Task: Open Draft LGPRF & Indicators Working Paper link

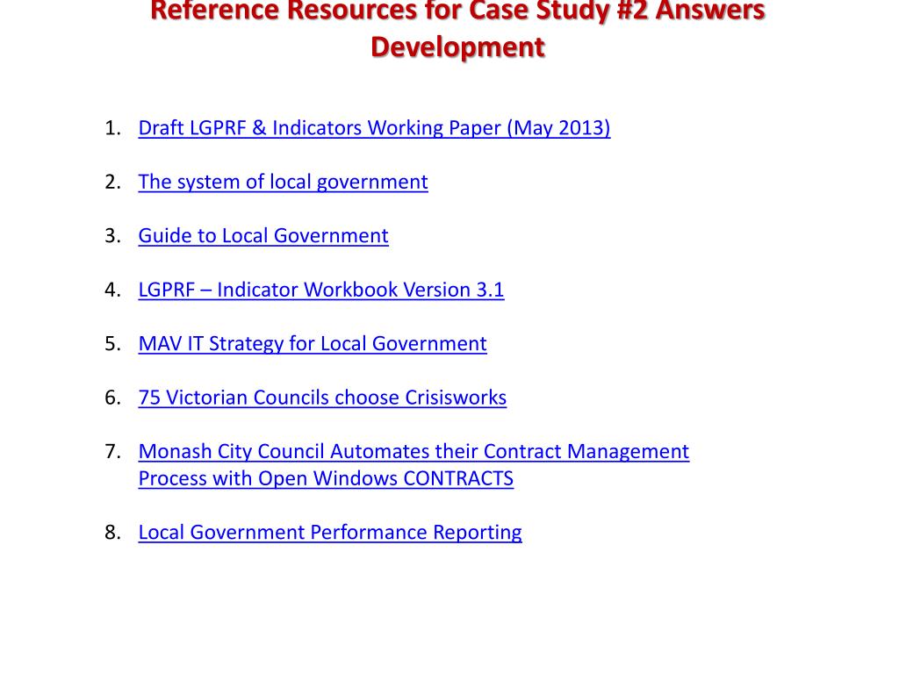Action: pyautogui.click(x=374, y=128)
